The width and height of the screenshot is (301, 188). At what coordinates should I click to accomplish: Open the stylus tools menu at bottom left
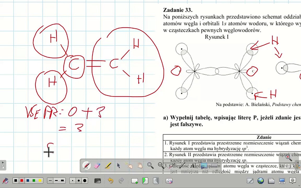[x=5, y=181]
